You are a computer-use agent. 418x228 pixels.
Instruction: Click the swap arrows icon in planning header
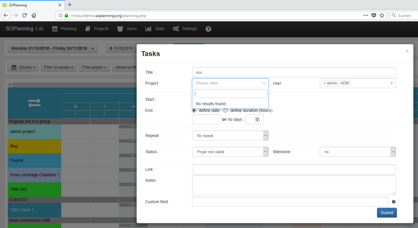tap(34, 103)
